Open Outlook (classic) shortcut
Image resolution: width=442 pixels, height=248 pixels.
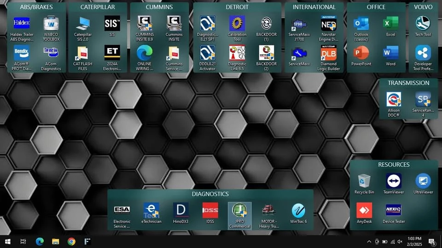(361, 28)
